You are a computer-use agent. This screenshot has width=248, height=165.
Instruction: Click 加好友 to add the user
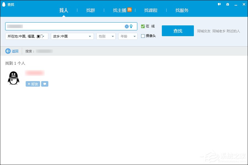point(32,84)
